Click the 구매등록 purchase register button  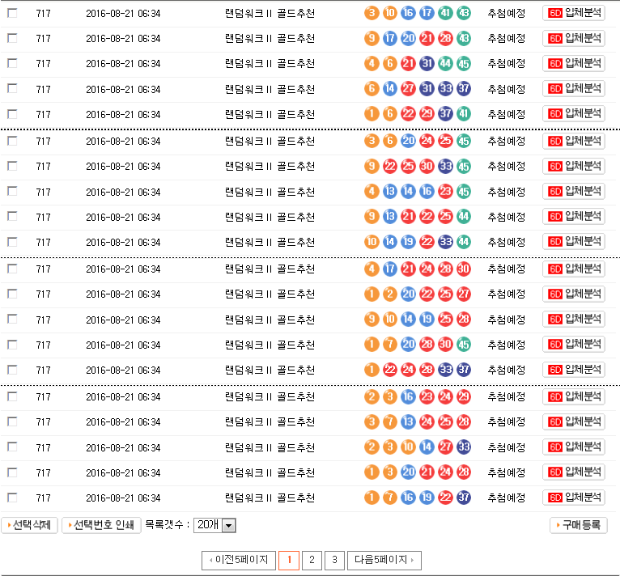point(578,526)
